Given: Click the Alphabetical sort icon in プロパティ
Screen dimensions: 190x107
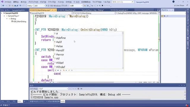Looking at the screenshot, I should tap(164, 16).
